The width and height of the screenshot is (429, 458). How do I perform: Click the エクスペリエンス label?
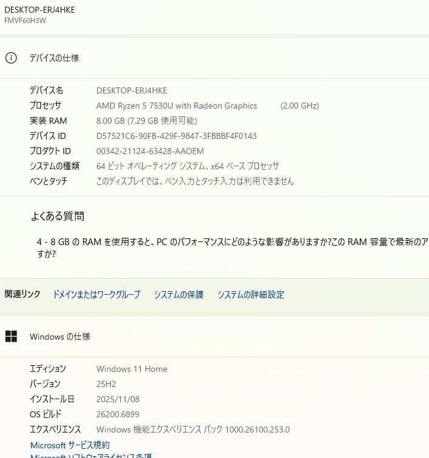click(x=55, y=429)
